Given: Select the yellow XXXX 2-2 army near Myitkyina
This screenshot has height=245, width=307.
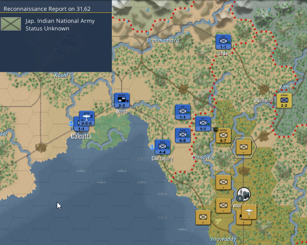Looking at the screenshot, I should click(284, 101).
